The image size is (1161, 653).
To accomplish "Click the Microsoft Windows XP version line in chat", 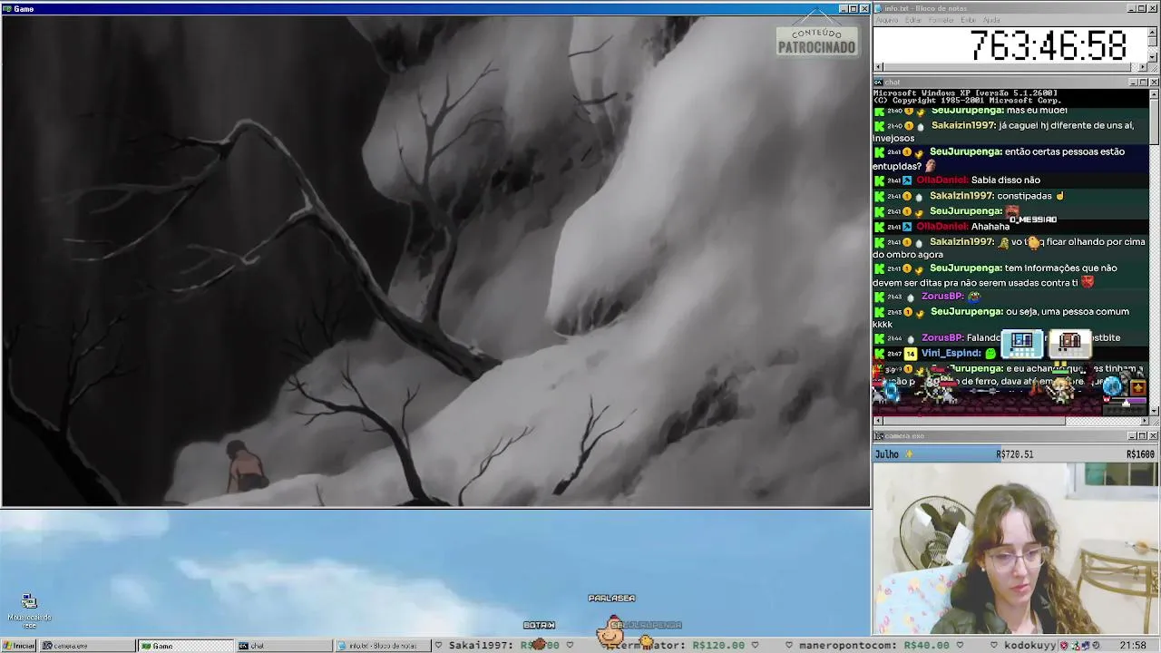I will pos(965,93).
